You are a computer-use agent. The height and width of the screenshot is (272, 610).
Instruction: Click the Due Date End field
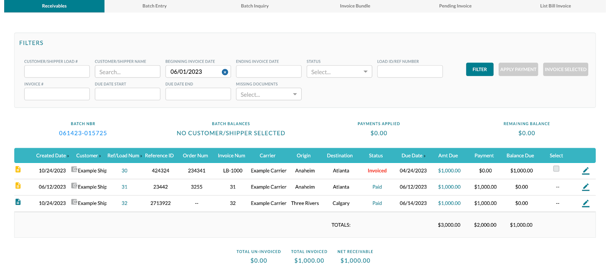[x=198, y=94]
